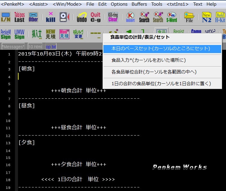Switch to the 10.html buffer tab
This screenshot has width=226, height=191.
coord(35,47)
